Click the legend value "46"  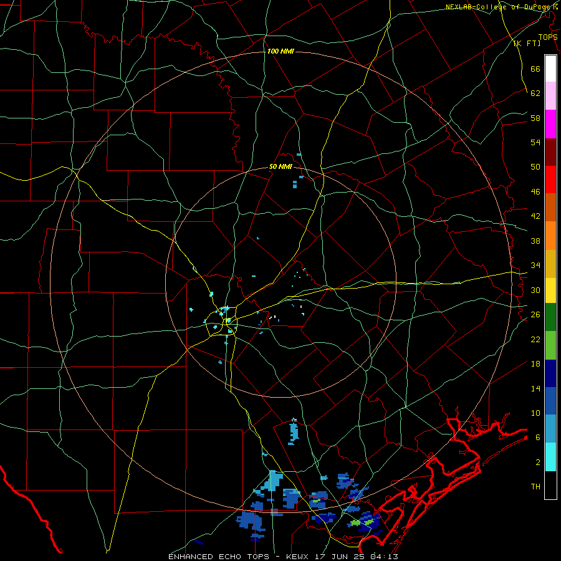(x=535, y=192)
